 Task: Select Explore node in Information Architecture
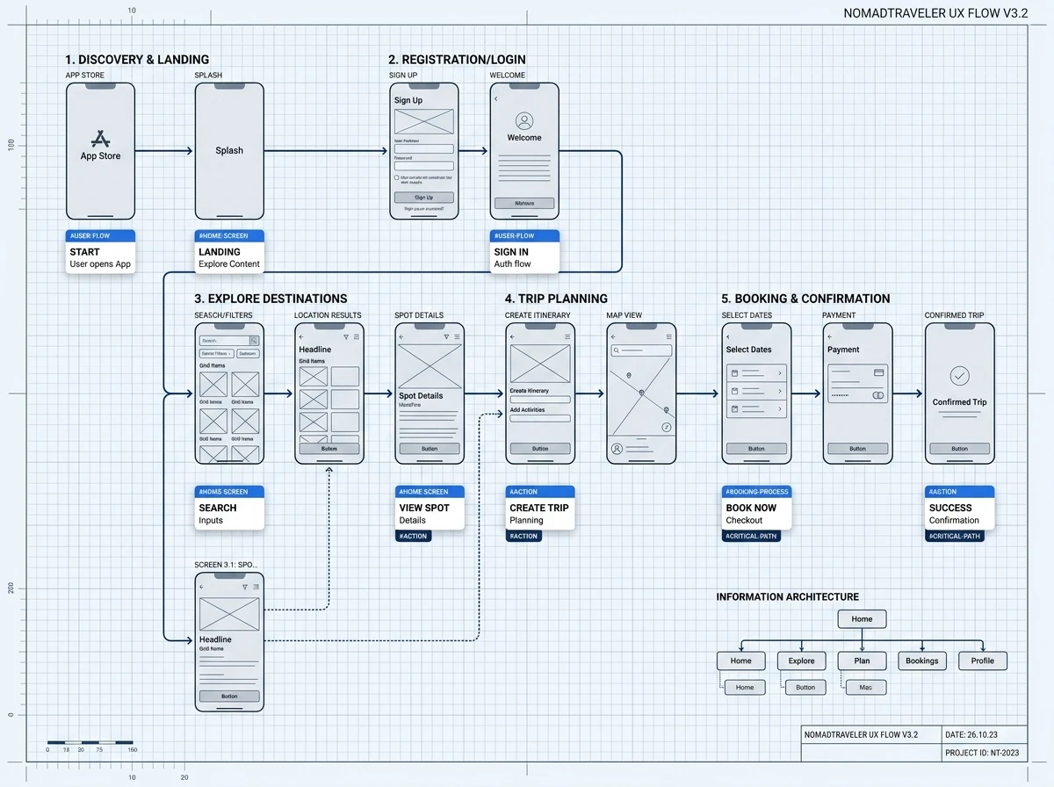coord(801,661)
